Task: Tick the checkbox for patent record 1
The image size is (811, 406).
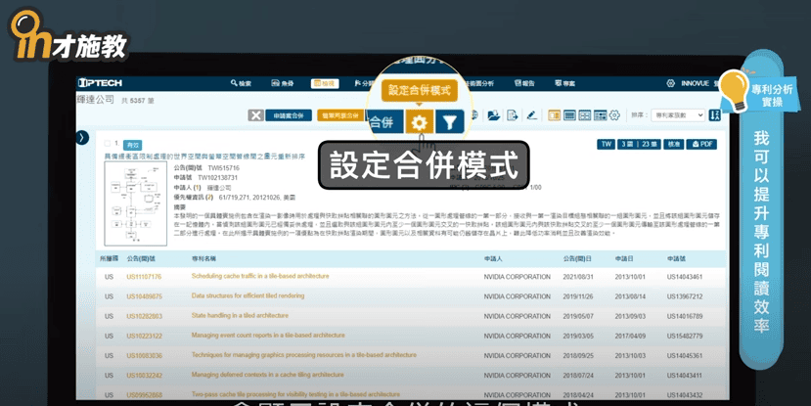Action: coord(105,144)
